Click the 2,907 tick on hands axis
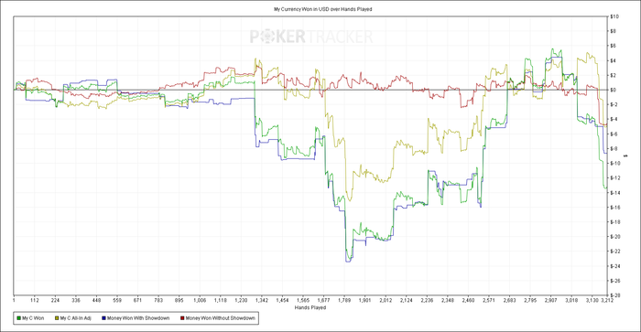The height and width of the screenshot is (332, 641). point(551,301)
